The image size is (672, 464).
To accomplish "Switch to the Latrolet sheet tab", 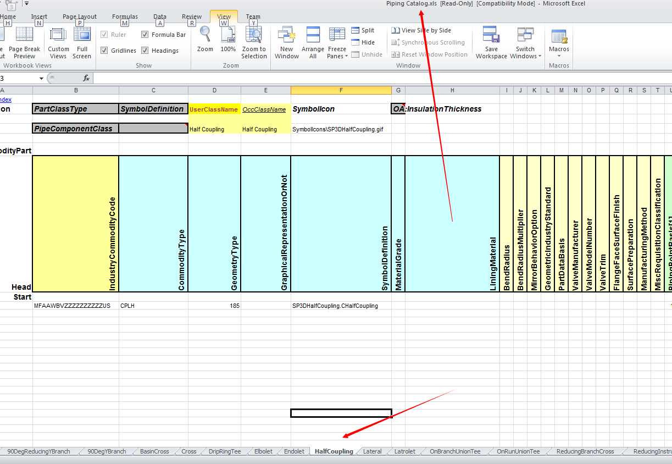I will coord(405,451).
